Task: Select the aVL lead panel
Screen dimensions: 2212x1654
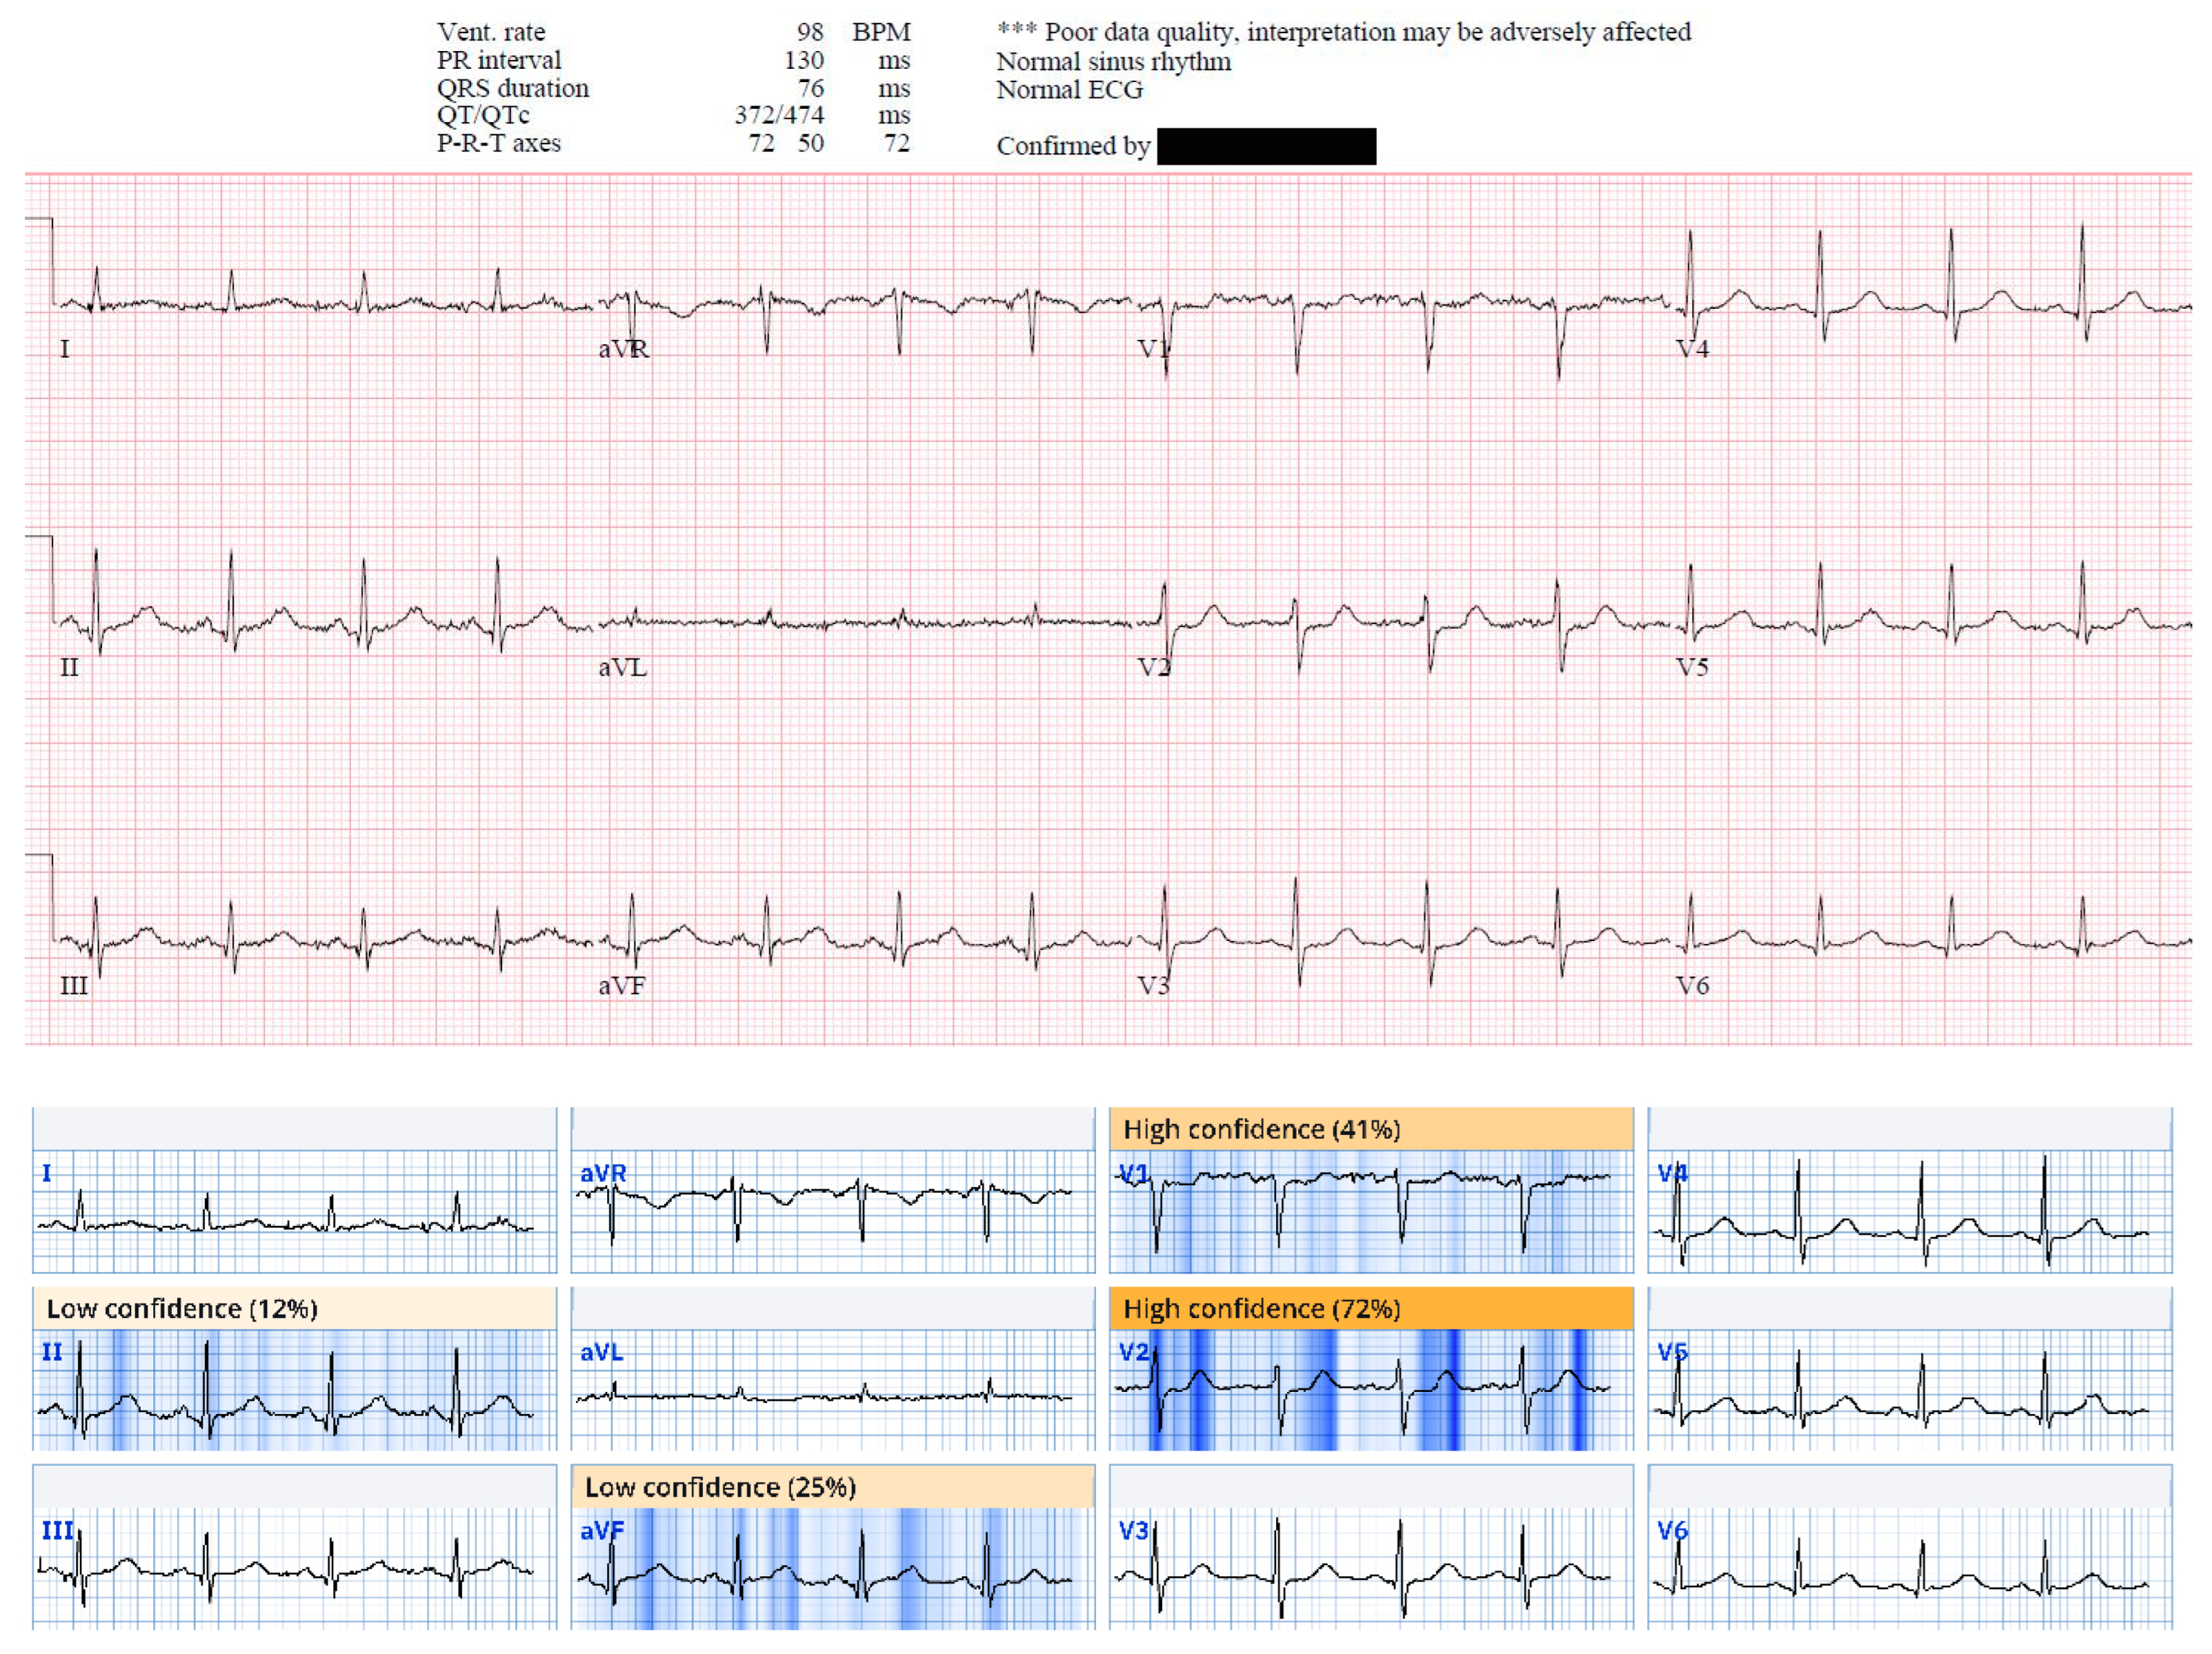Action: point(830,1390)
